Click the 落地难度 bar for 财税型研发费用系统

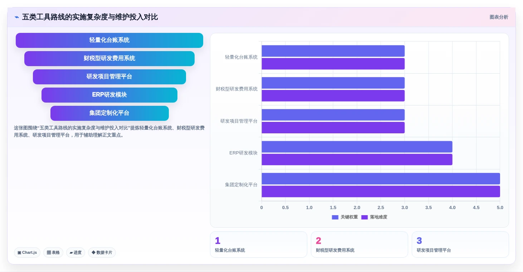pos(333,96)
